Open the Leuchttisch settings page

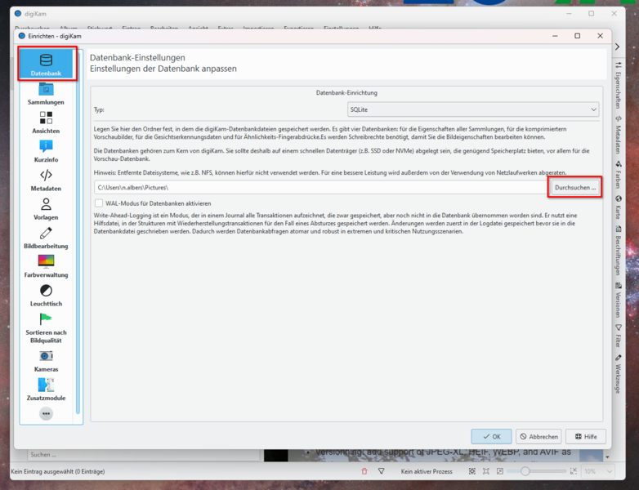46,296
